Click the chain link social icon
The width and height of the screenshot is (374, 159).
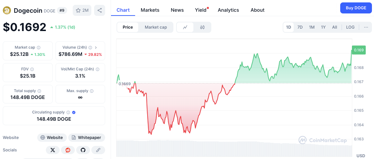point(98,150)
